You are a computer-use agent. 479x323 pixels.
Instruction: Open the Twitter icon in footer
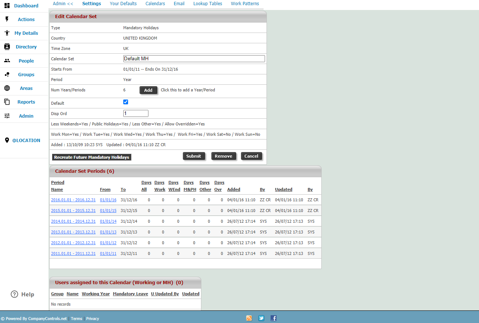coord(261,318)
